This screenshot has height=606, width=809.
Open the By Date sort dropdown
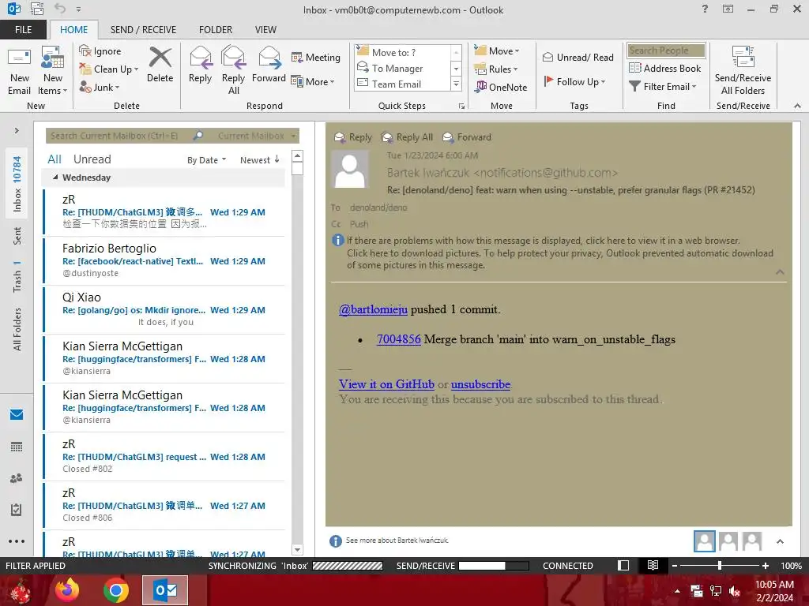206,159
